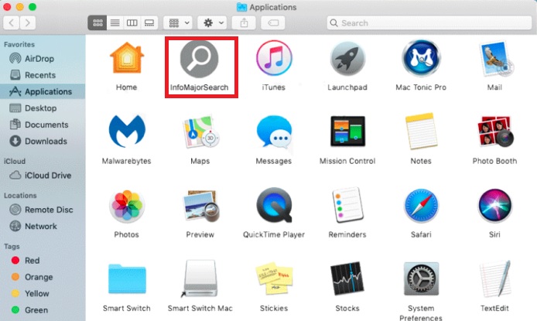Select the Messages app icon
This screenshot has height=321, width=537.
click(274, 131)
